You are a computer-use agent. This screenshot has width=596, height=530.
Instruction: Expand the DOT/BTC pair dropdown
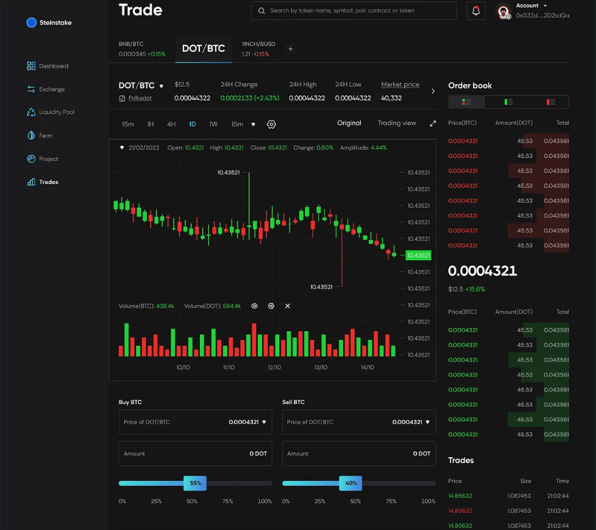(162, 86)
